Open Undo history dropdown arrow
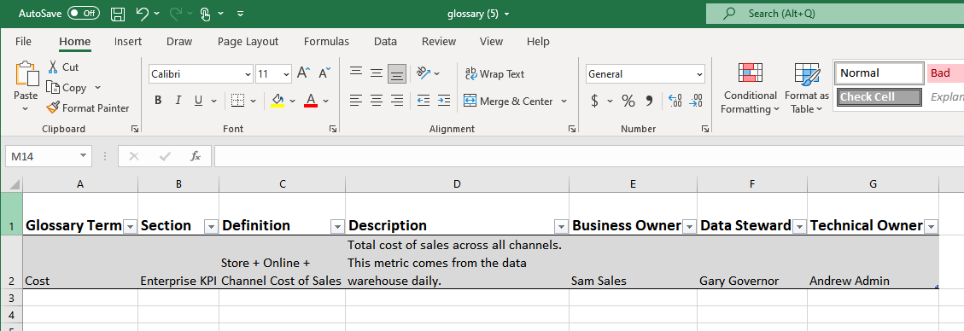This screenshot has width=964, height=331. pyautogui.click(x=157, y=13)
